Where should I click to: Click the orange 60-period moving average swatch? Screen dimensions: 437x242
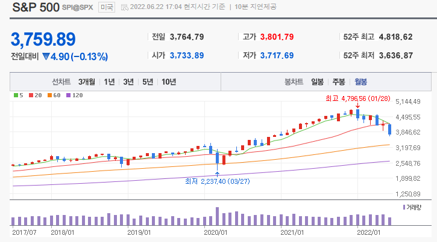(x=49, y=95)
